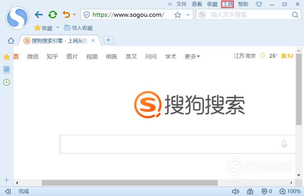Screen dimensions: 304x196
Task: Click the vertical scrollbar down arrow
Action: click(299, 175)
